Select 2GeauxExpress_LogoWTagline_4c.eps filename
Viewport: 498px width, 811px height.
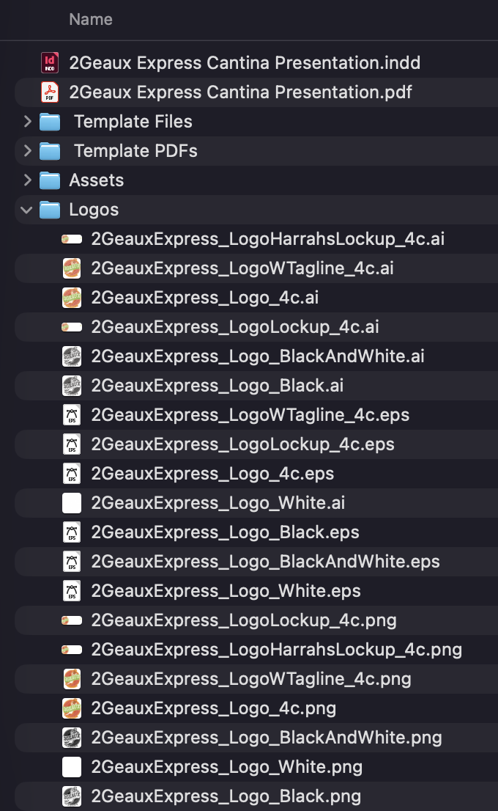[250, 415]
